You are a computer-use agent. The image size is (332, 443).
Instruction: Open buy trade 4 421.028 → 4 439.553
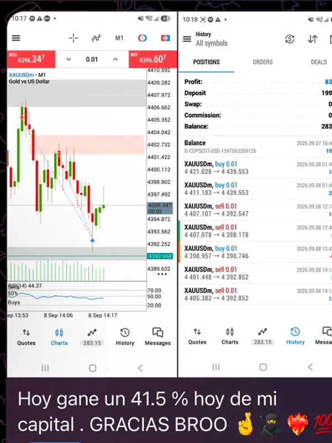(255, 168)
